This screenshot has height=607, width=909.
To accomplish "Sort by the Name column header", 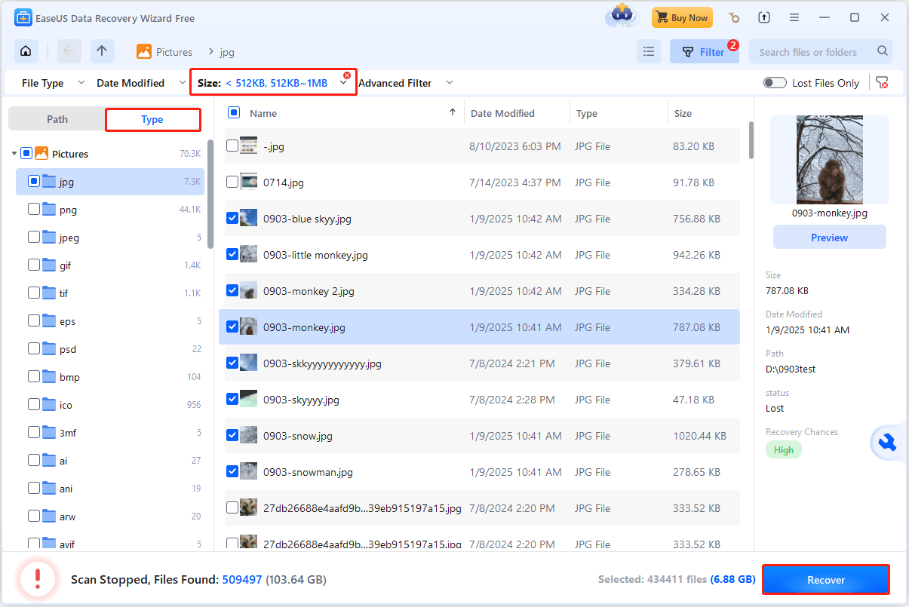I will [263, 113].
